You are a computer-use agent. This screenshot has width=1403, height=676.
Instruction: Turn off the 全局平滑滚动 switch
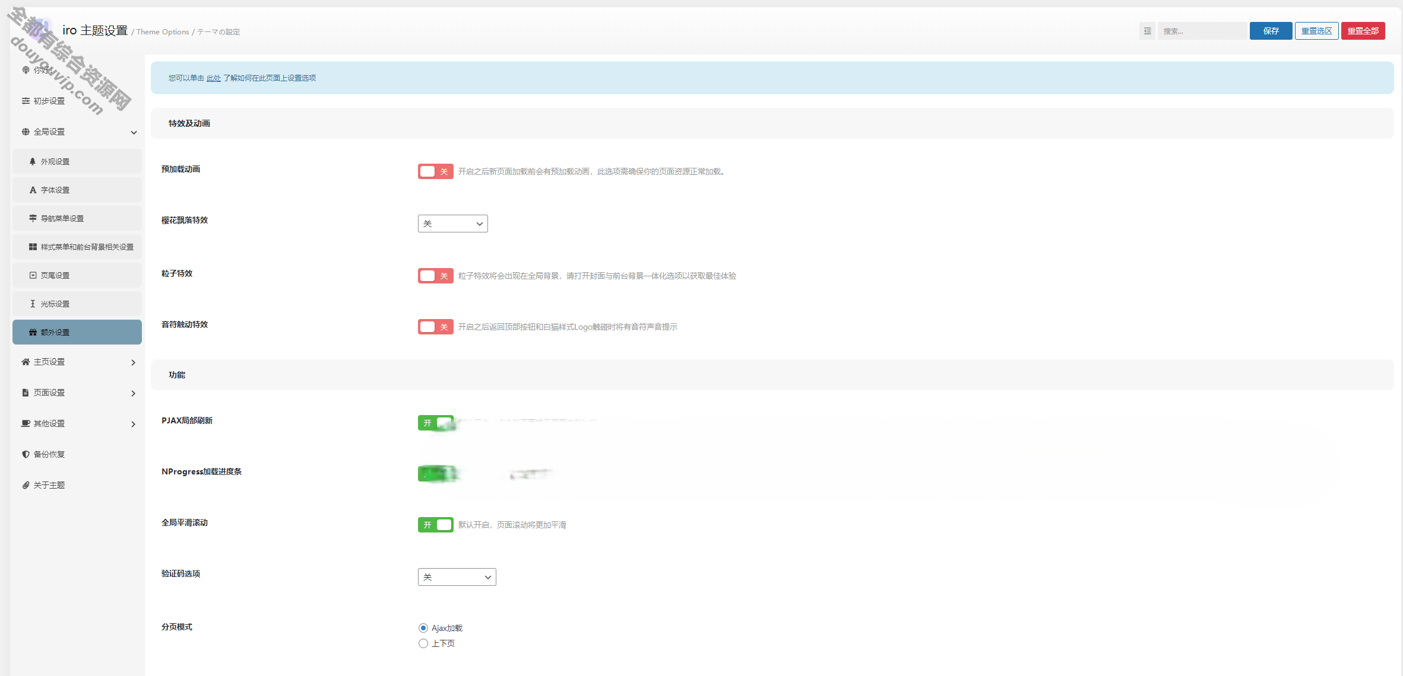coord(436,525)
